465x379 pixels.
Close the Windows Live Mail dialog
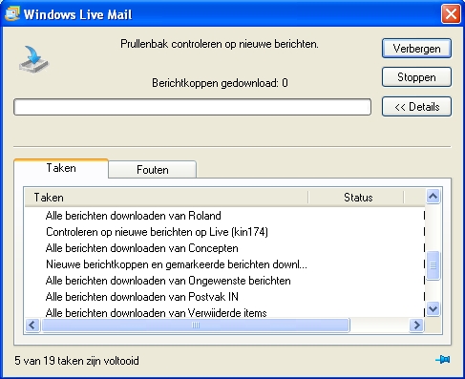point(451,14)
